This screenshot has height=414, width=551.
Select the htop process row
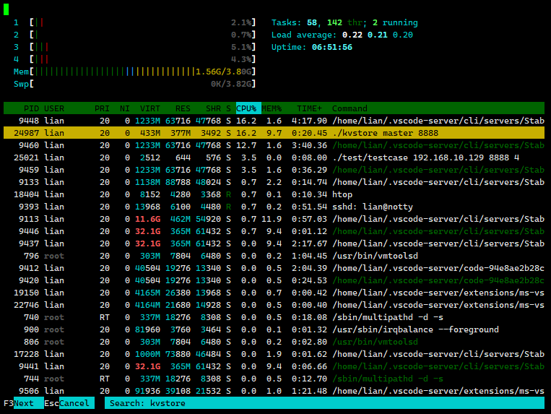274,194
